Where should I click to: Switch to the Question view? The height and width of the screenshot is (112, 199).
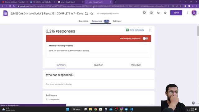tap(99, 65)
